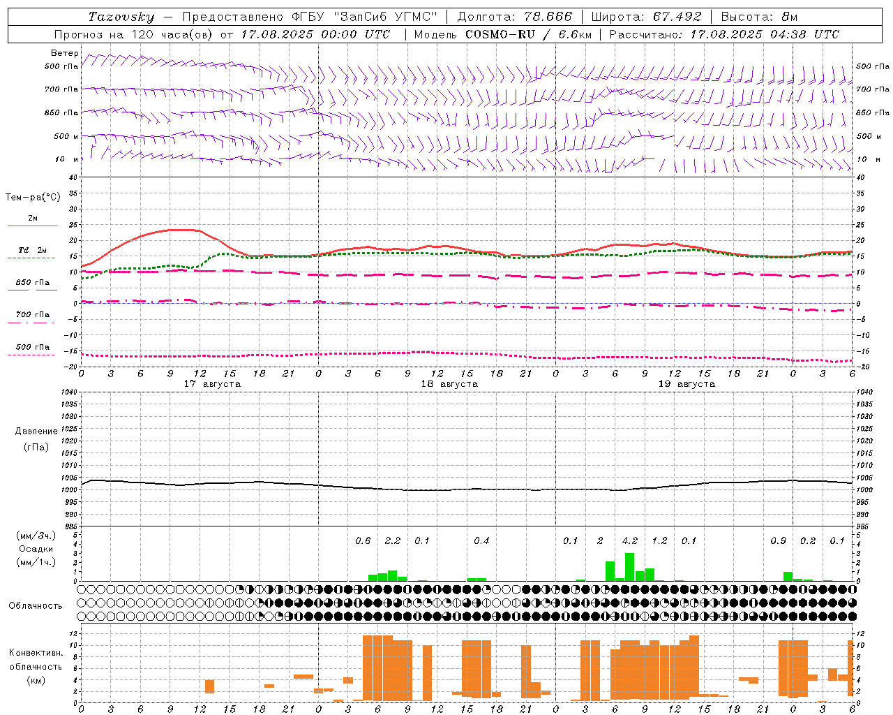This screenshot has width=893, height=715.
Task: Click the 4.2 precipitation value
Action: click(629, 541)
